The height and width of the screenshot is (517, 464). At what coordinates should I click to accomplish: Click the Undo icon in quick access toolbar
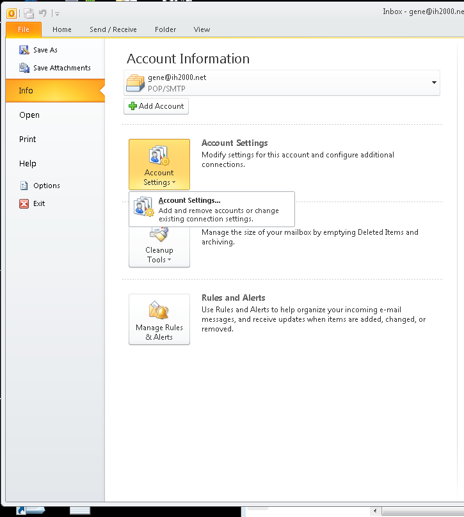click(43, 13)
